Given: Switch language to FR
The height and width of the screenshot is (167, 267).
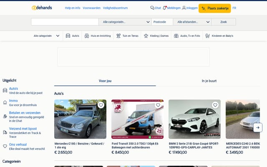Looking at the screenshot, I should coord(234,8).
